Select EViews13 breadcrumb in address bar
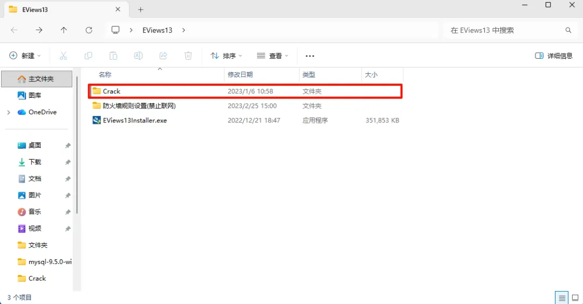The image size is (583, 304). (x=157, y=30)
